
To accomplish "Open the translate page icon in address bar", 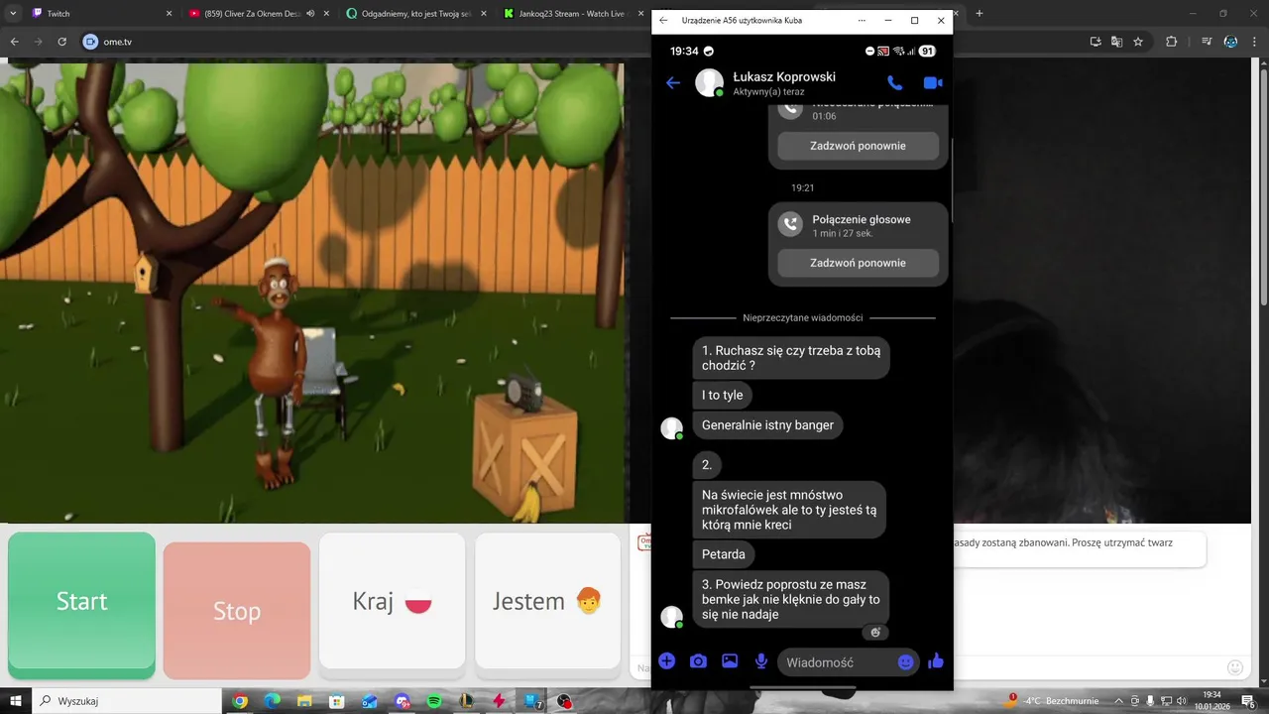I will [1117, 42].
